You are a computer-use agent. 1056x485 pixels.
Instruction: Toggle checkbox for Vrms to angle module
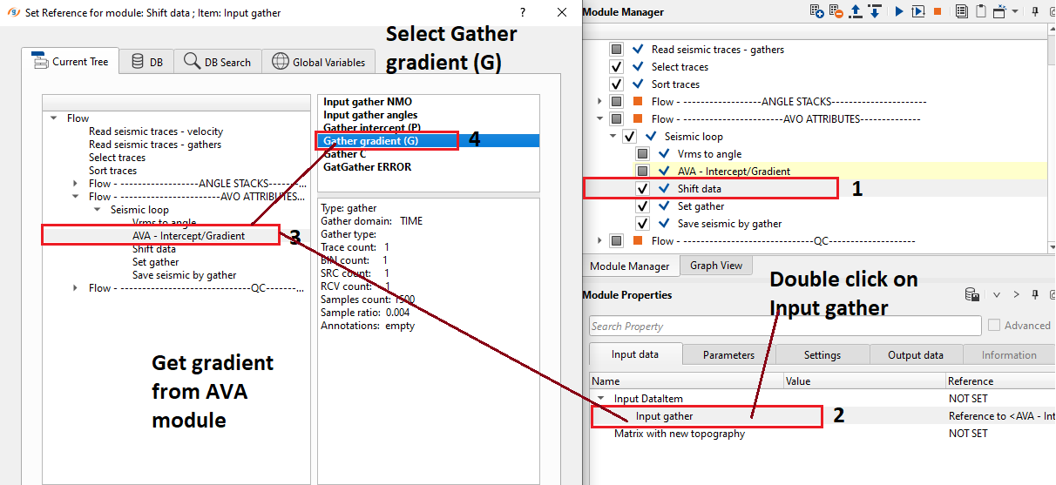(x=643, y=154)
